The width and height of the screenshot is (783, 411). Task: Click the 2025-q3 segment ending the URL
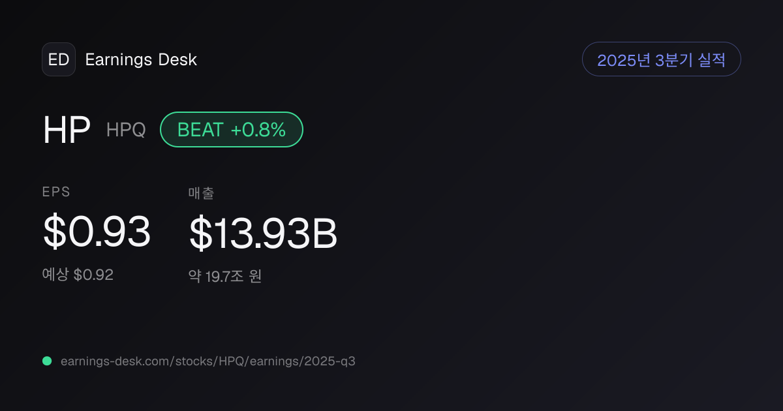(x=329, y=361)
